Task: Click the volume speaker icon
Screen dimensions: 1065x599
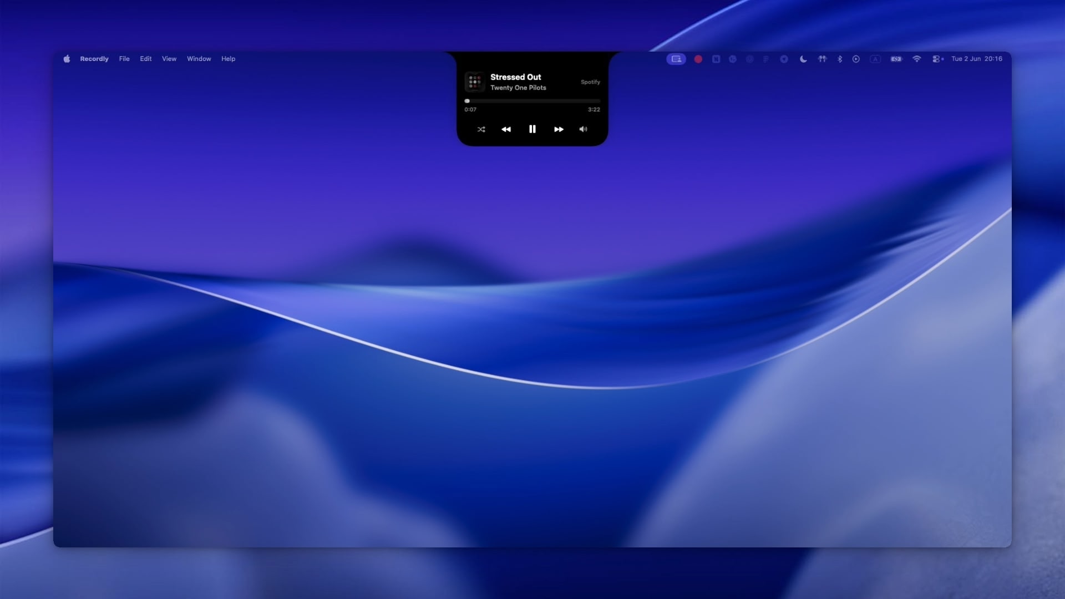Action: pyautogui.click(x=583, y=129)
